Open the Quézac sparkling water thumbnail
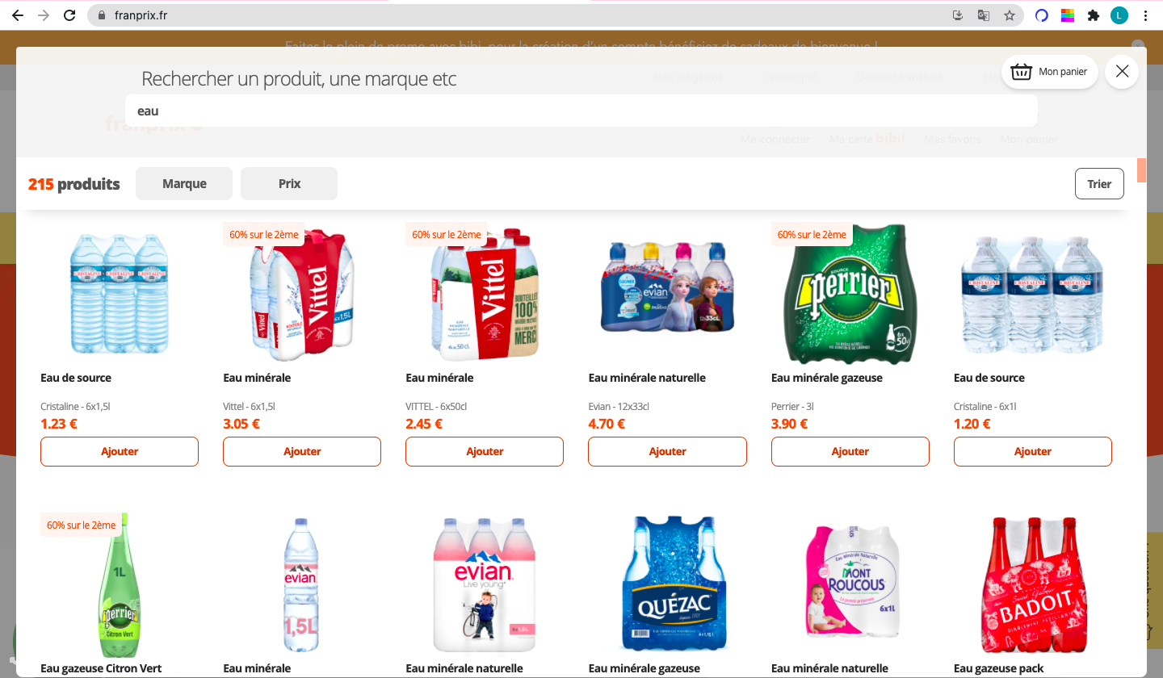The image size is (1163, 678). [x=667, y=583]
